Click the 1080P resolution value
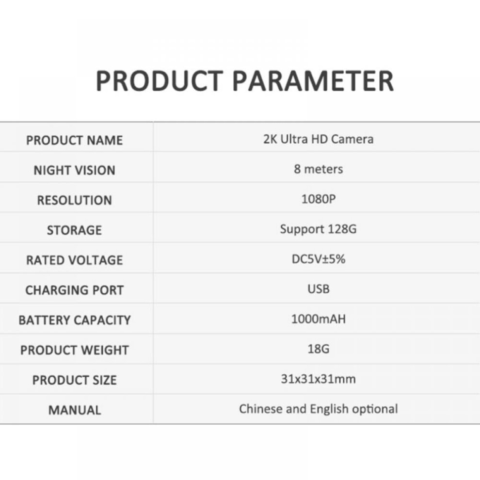Screen dimensions: 480x480 [x=319, y=199]
